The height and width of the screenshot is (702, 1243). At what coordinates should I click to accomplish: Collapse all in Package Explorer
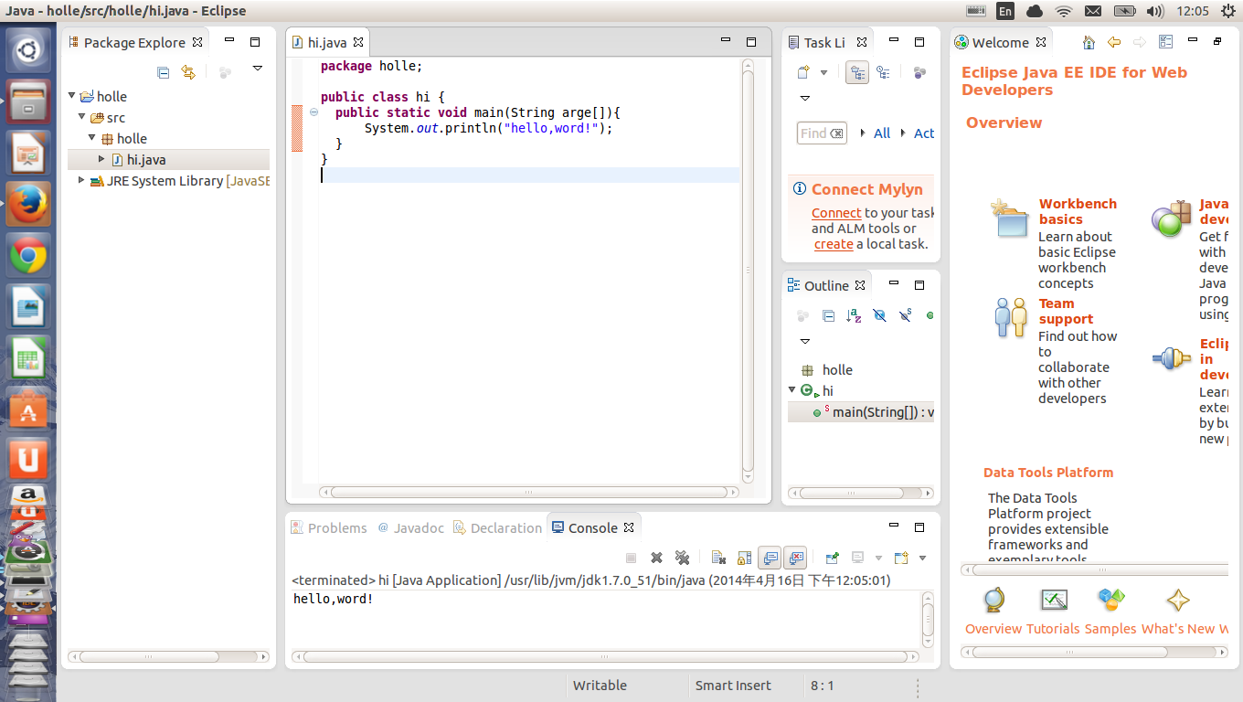(x=163, y=71)
